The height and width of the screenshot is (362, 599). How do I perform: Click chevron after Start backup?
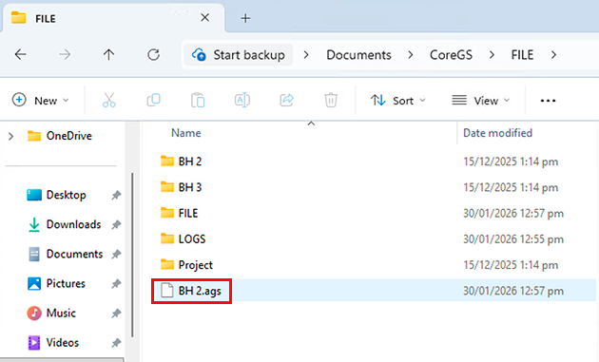click(x=306, y=55)
